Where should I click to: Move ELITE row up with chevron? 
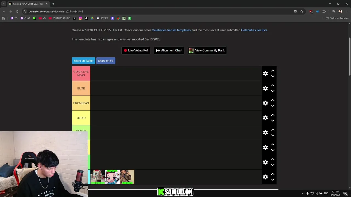coord(273,85)
